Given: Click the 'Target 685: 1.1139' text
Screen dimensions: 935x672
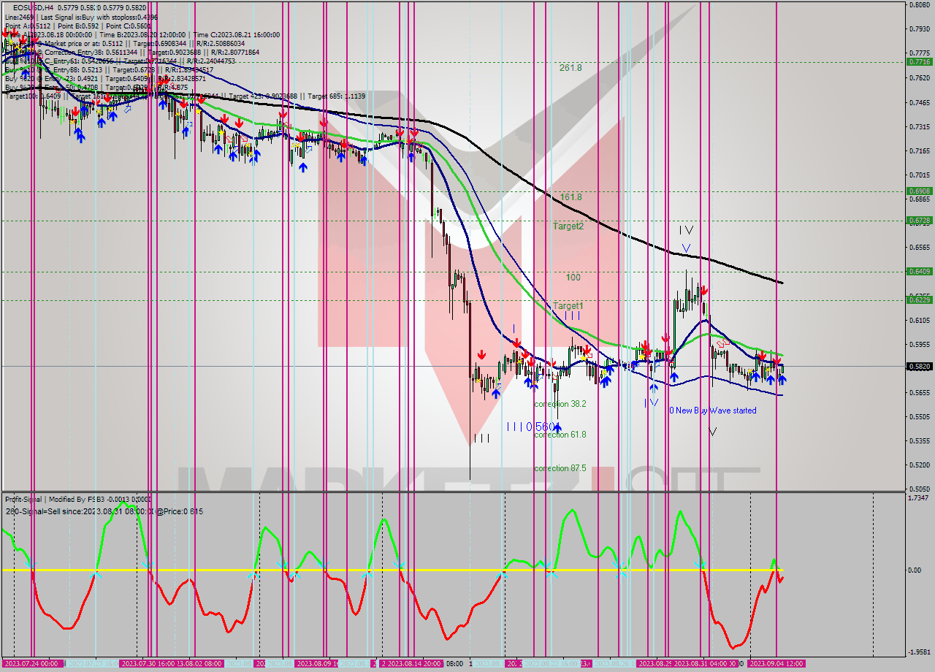Looking at the screenshot, I should (336, 96).
